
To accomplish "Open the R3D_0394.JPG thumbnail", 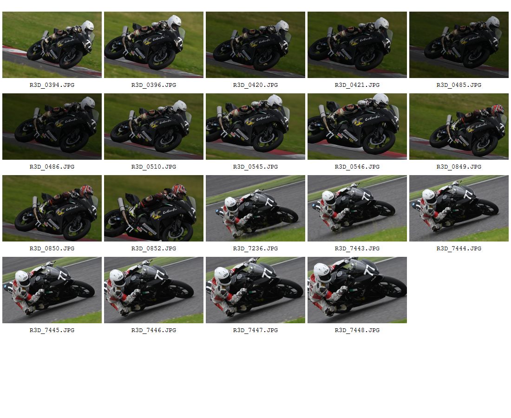I will pos(52,45).
